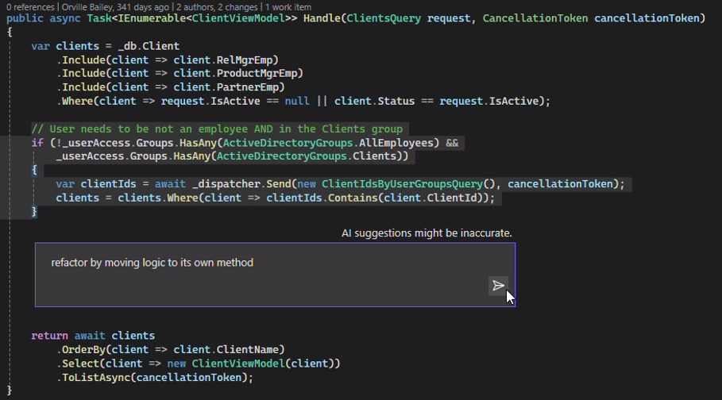722x400 pixels.
Task: Click the 'User needs to be not an employee' comment
Action: click(x=217, y=129)
